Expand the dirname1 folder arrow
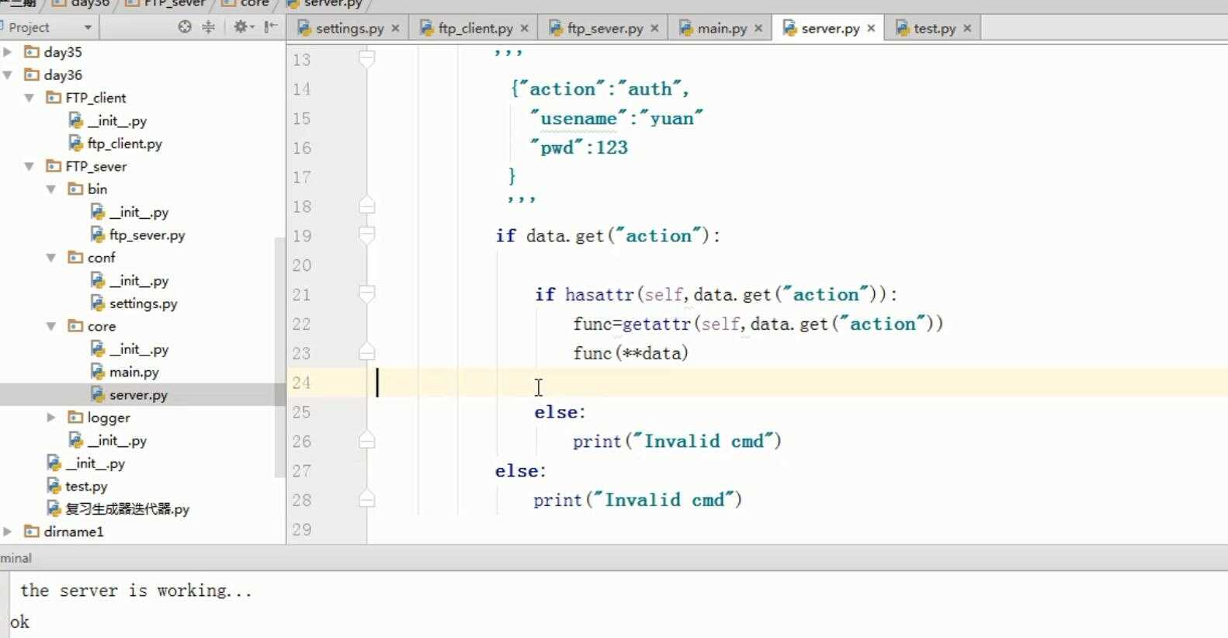 8,532
